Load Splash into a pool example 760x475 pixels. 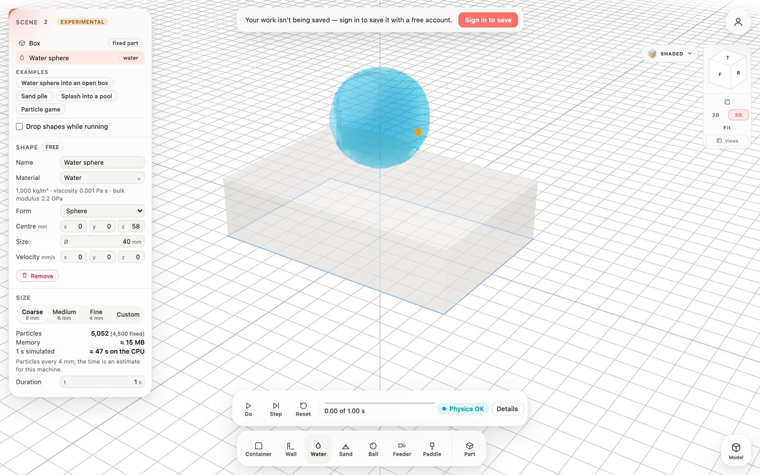tap(86, 96)
